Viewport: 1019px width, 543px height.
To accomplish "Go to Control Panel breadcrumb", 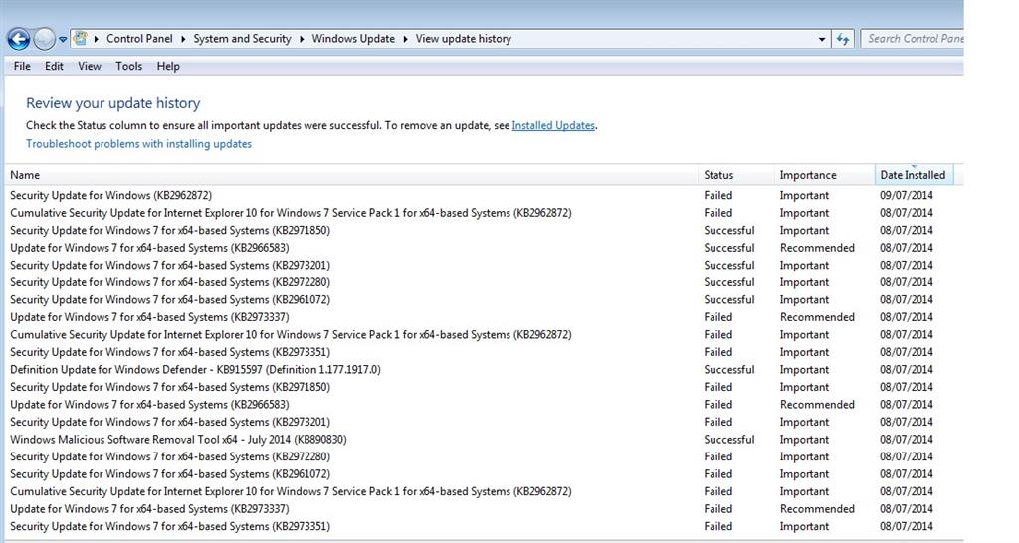I will (x=139, y=39).
